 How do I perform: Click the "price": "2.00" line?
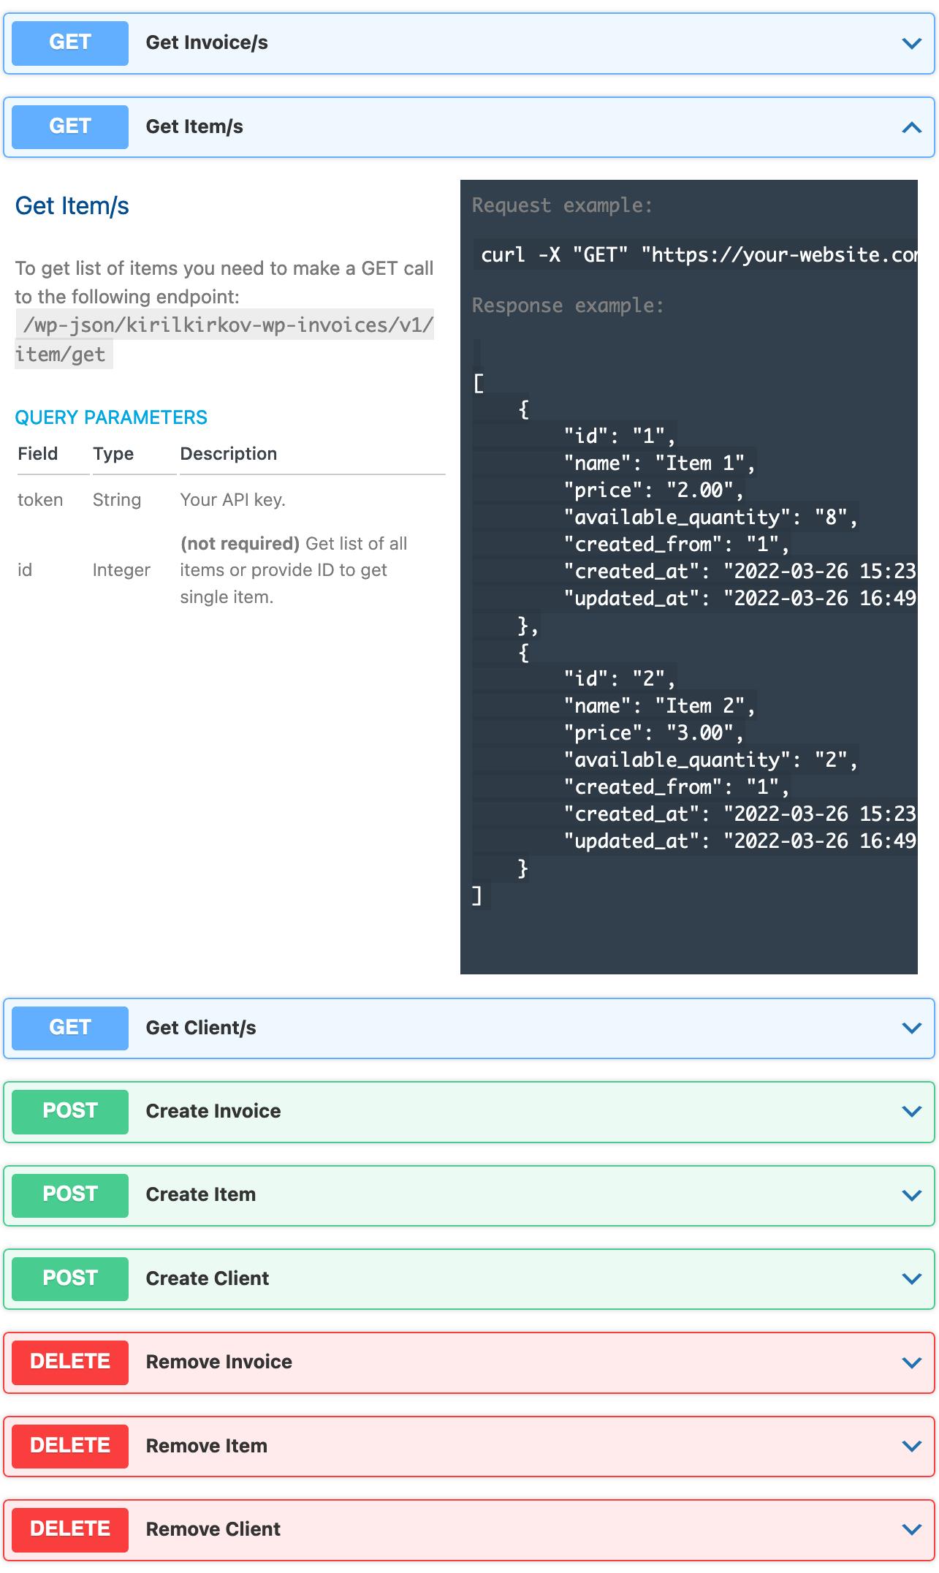point(653,490)
